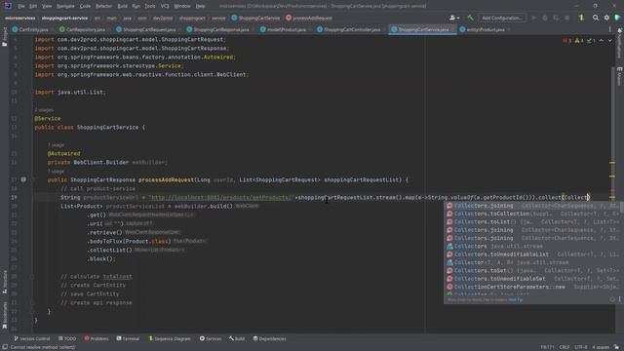Screen dimensions: 624x351
Task: Open the Window menu
Action: coord(182,6)
